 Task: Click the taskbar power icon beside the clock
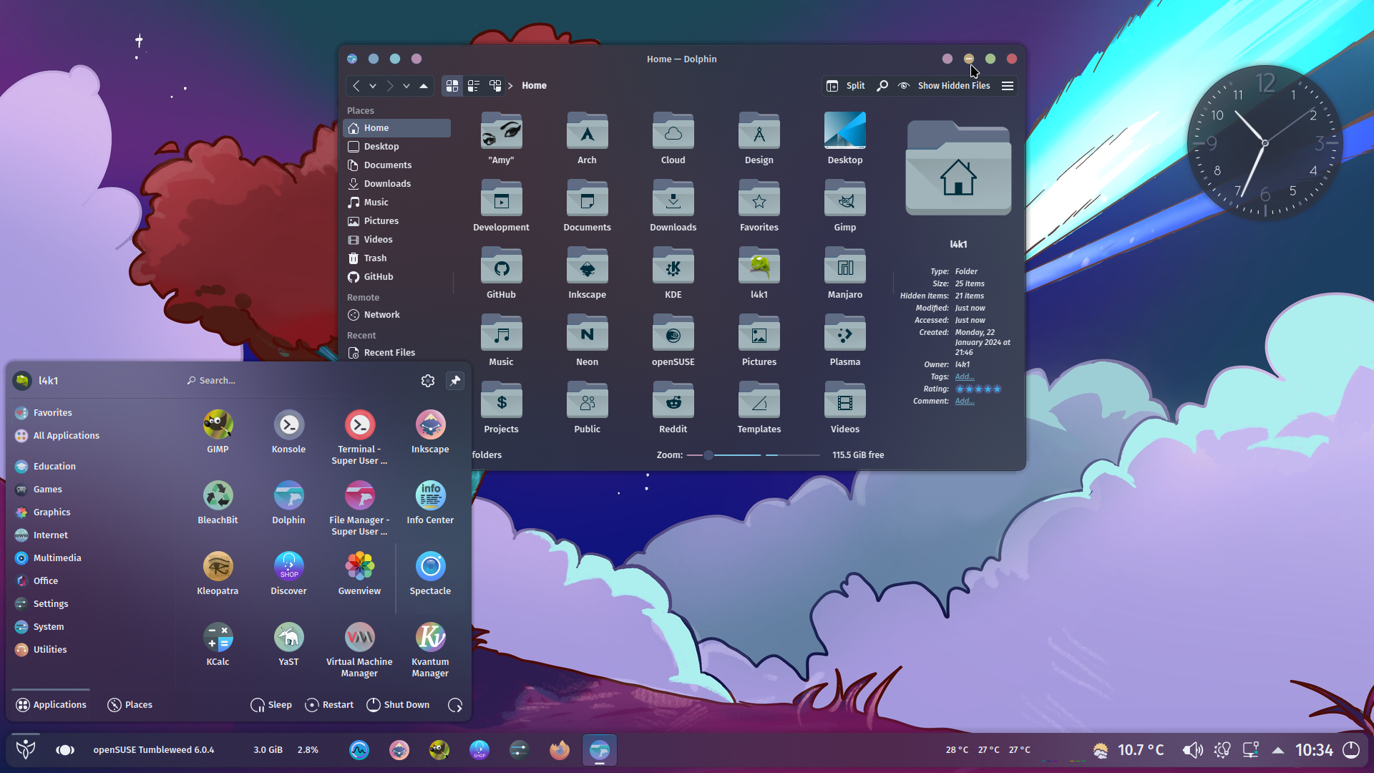coord(1351,750)
